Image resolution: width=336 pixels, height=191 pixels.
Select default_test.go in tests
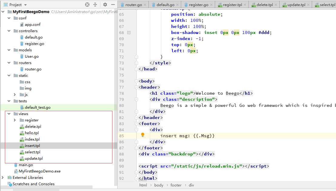[38, 107]
